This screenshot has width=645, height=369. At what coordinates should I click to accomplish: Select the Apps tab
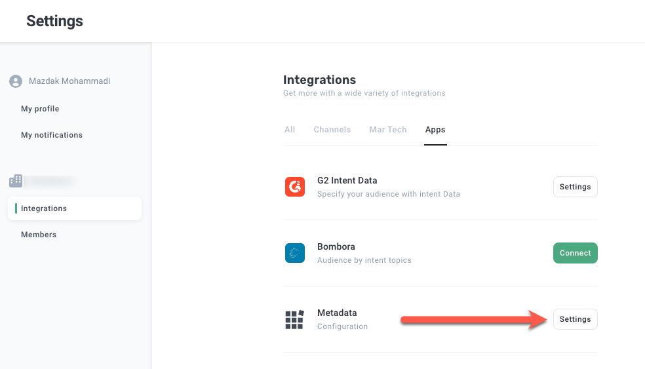click(x=435, y=130)
